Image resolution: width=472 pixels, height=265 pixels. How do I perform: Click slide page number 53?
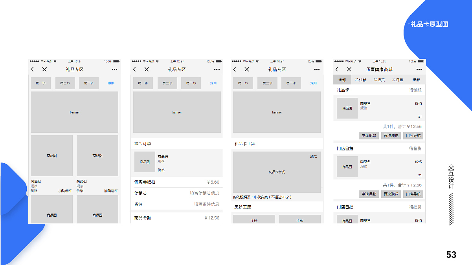pos(451,255)
